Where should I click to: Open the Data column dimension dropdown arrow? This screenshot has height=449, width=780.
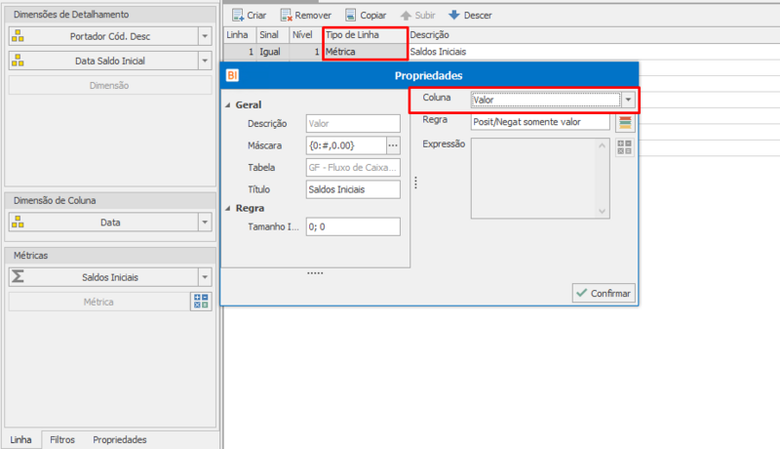click(205, 223)
